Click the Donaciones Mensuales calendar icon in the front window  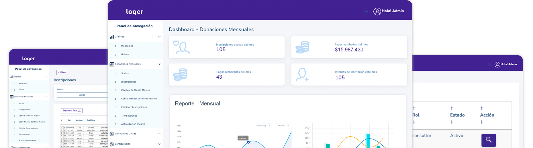[x=112, y=64]
